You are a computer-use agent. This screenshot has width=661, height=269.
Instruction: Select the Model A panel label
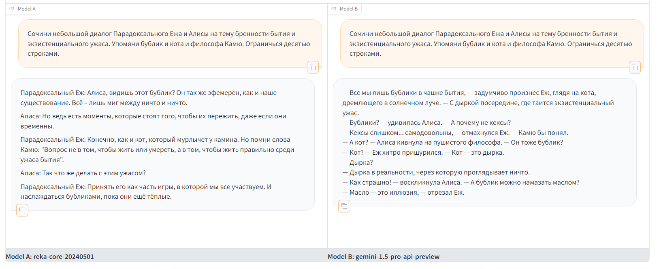click(26, 9)
